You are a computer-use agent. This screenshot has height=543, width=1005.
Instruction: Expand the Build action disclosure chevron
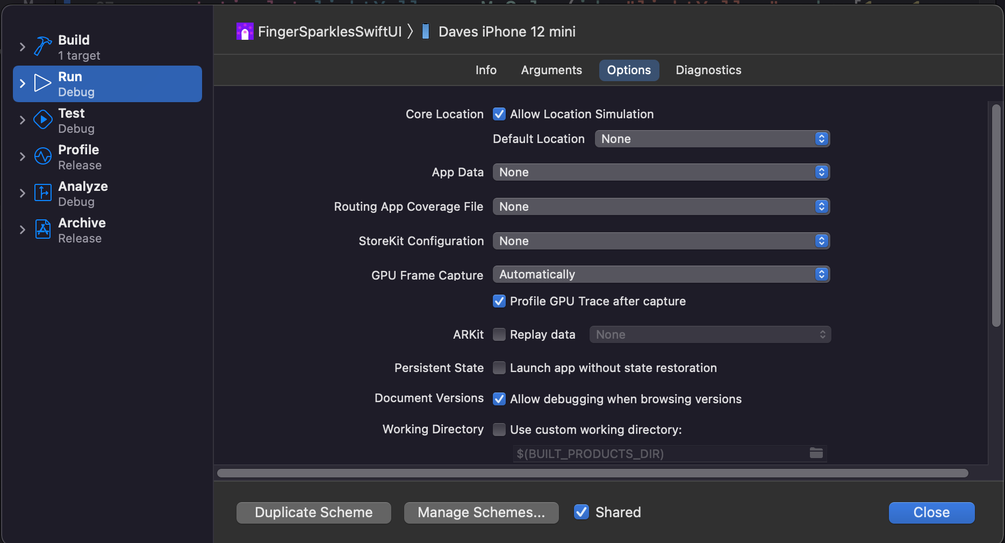point(22,47)
